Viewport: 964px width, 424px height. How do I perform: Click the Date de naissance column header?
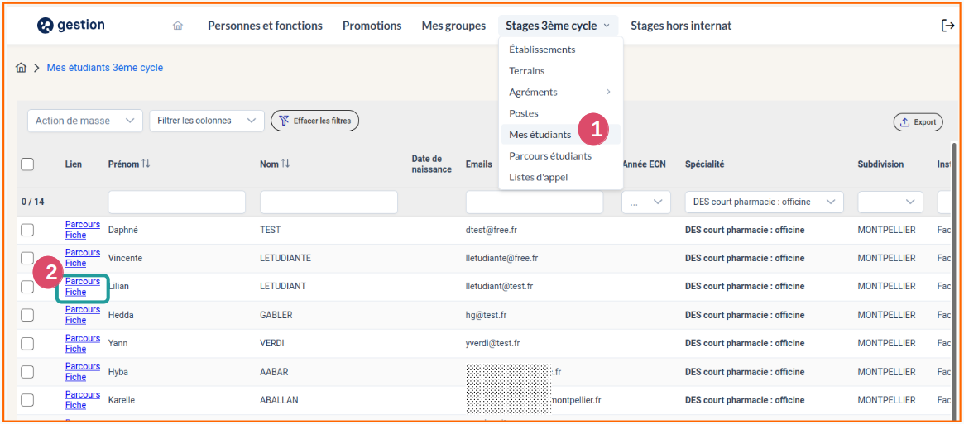(432, 164)
